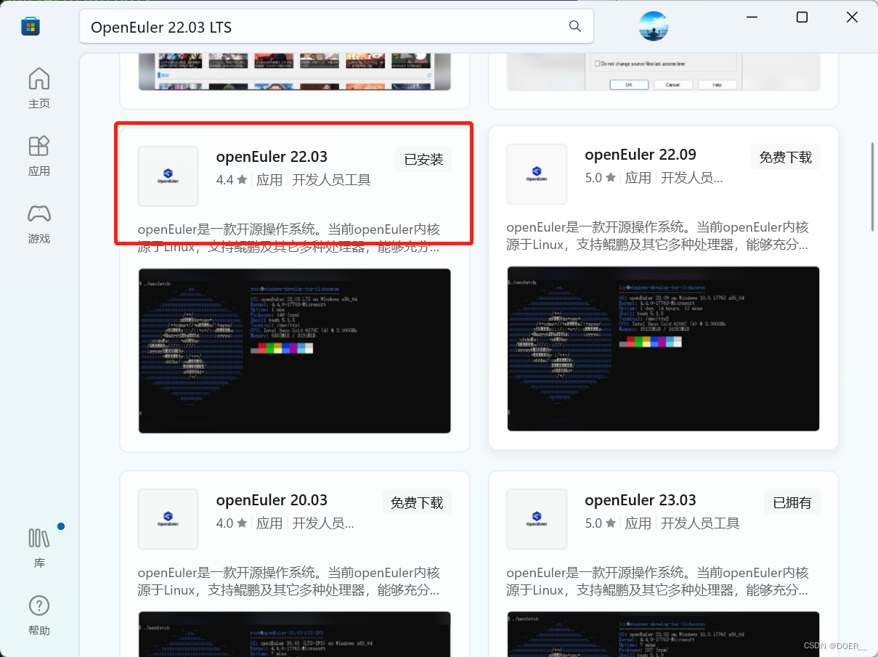Viewport: 878px width, 657px height.
Task: Open Games (游戏) section in sidebar
Action: (39, 224)
